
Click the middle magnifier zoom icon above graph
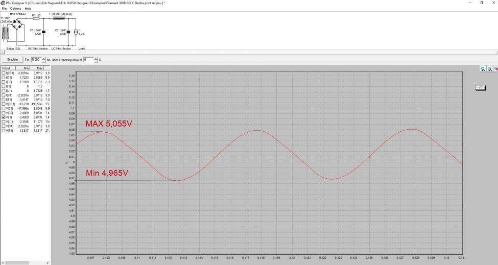point(490,69)
